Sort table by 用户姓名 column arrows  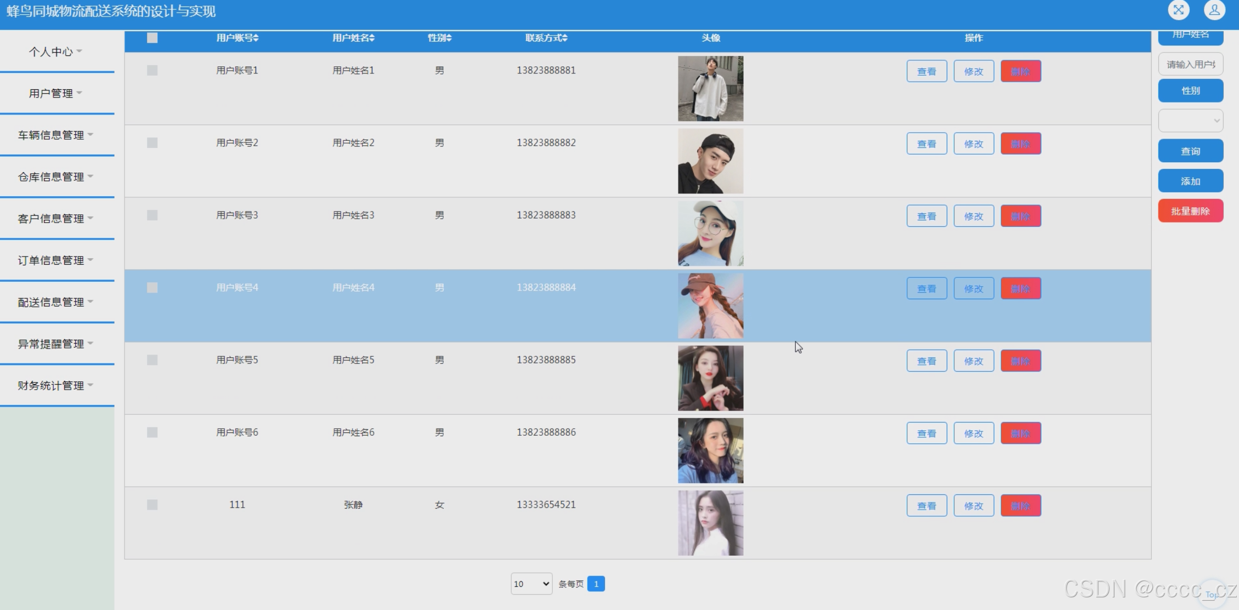click(x=372, y=38)
